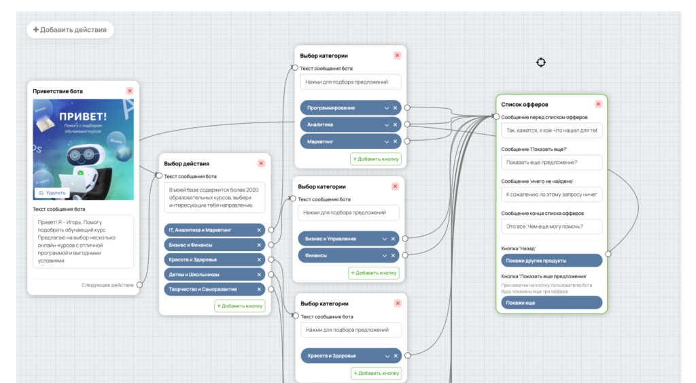Remove the Выбор действия block
The image size is (696, 383).
(261, 163)
